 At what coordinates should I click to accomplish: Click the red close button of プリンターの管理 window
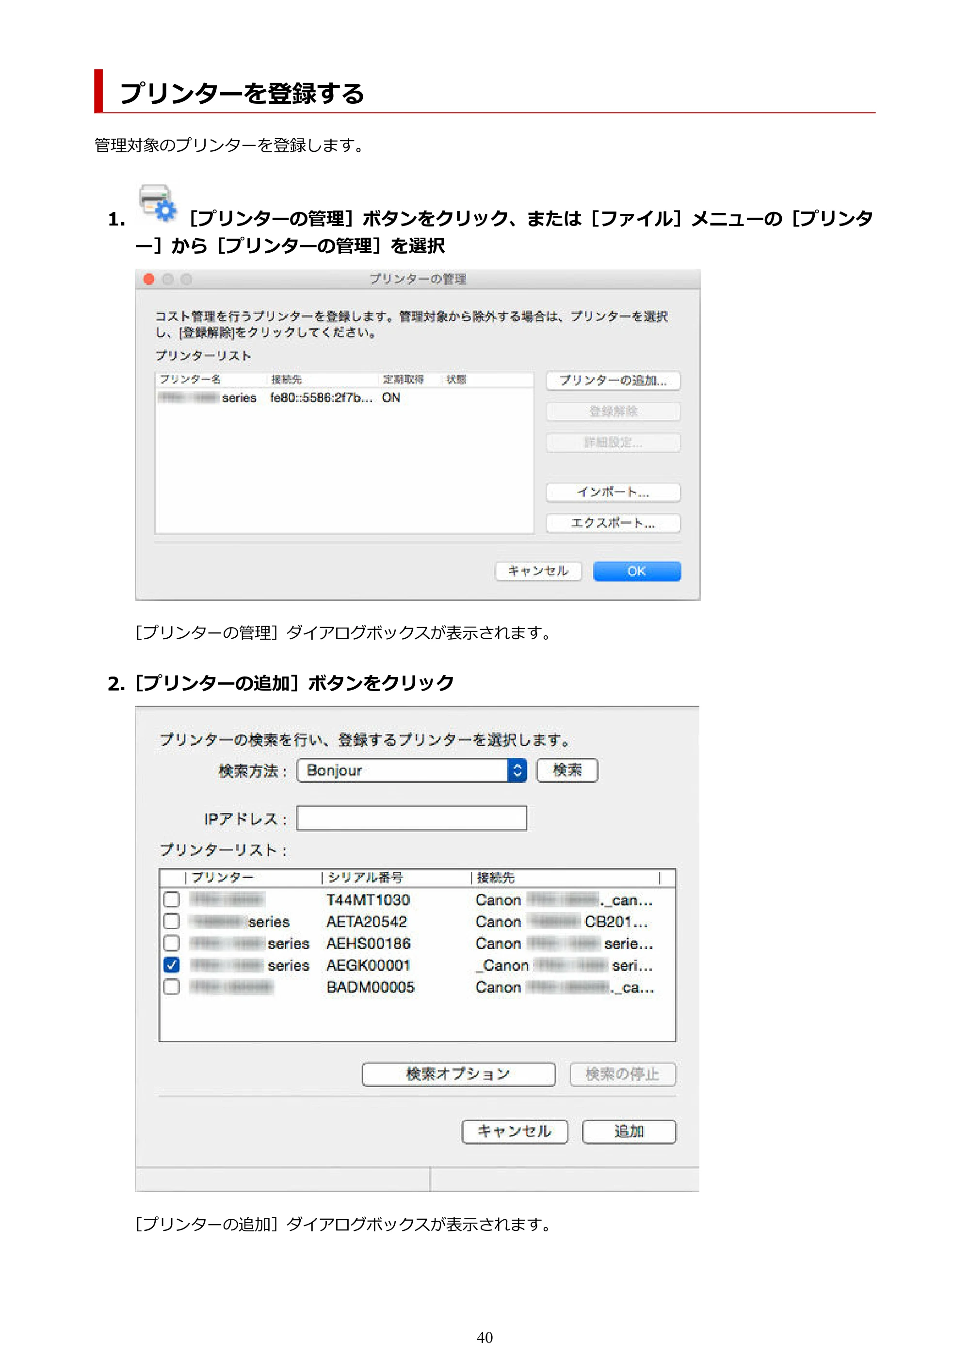click(149, 279)
